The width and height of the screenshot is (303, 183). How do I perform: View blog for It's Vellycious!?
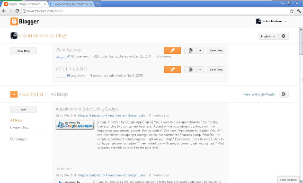(216, 51)
